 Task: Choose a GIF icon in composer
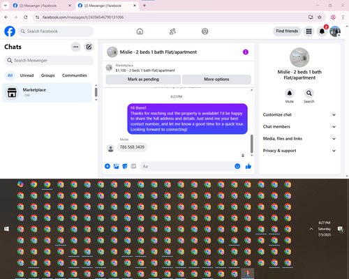tap(133, 166)
